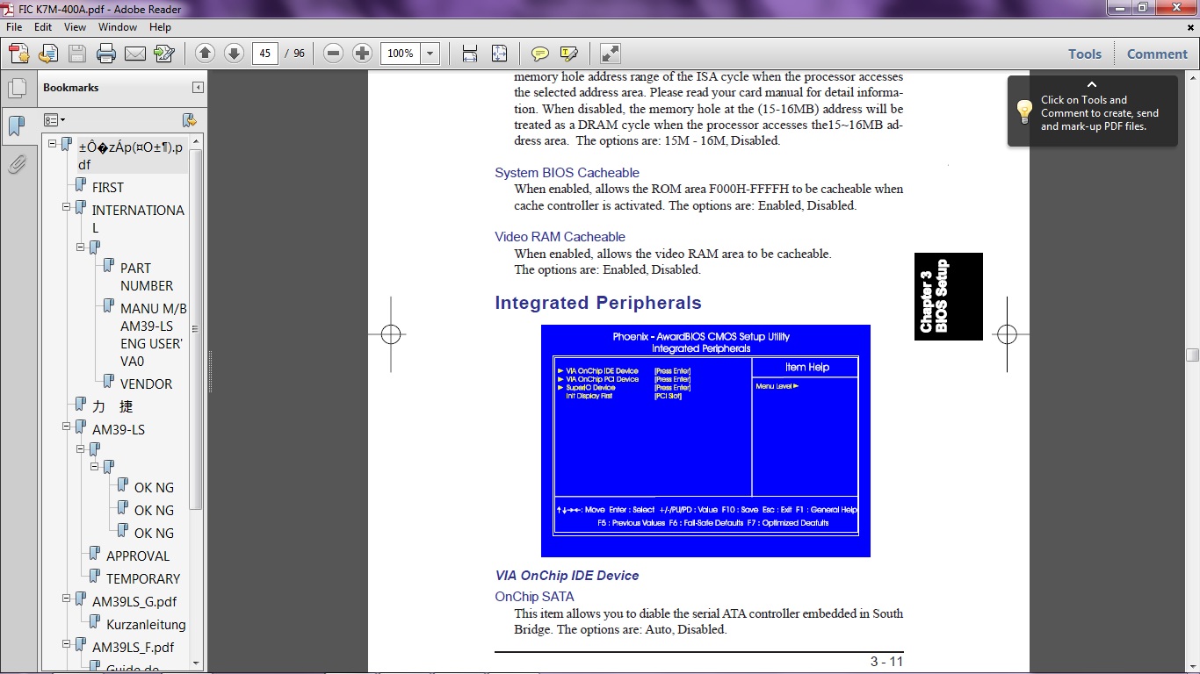
Task: Zoom out using the minus button
Action: click(x=333, y=54)
